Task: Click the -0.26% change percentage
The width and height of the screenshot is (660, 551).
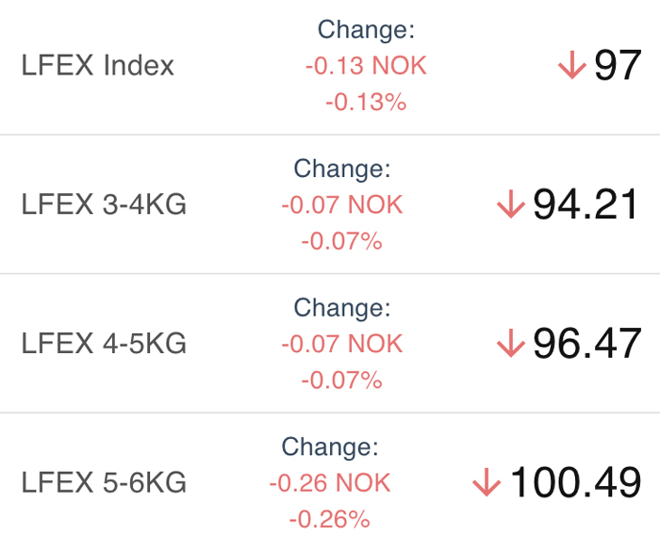Action: click(x=330, y=519)
